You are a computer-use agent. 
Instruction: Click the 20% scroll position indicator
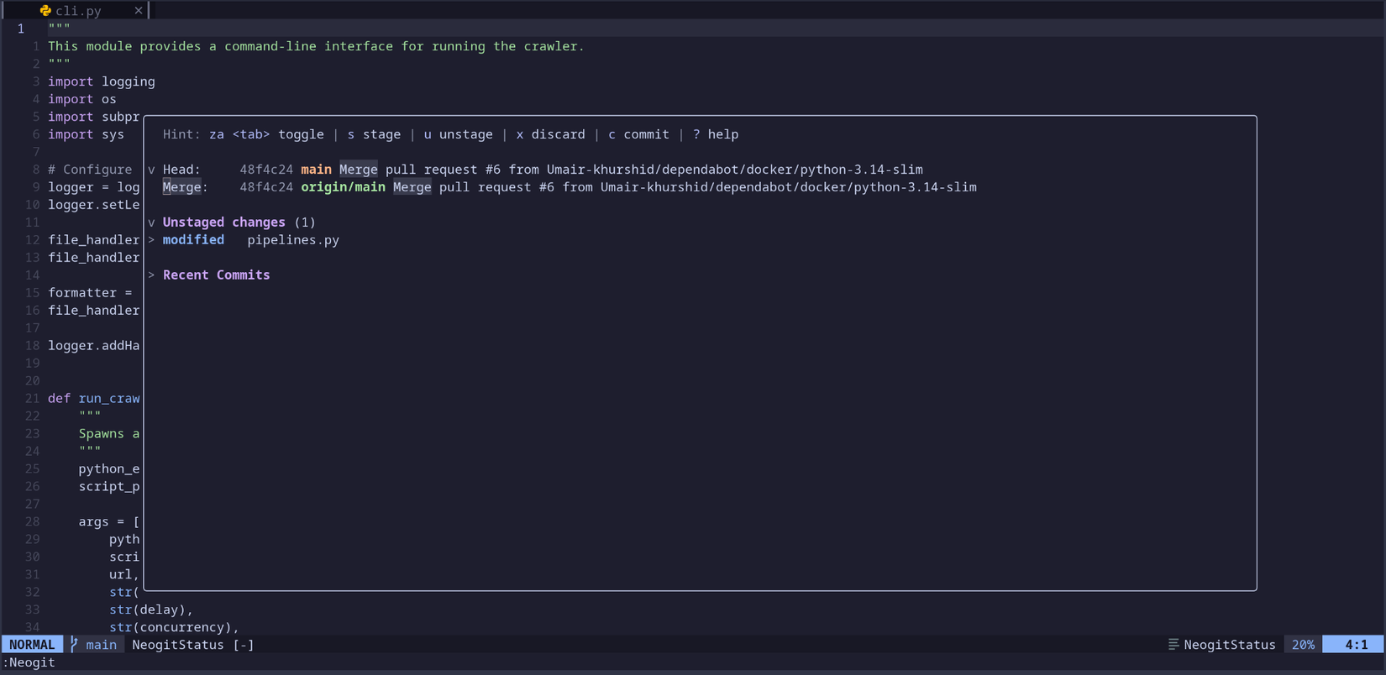coord(1303,644)
